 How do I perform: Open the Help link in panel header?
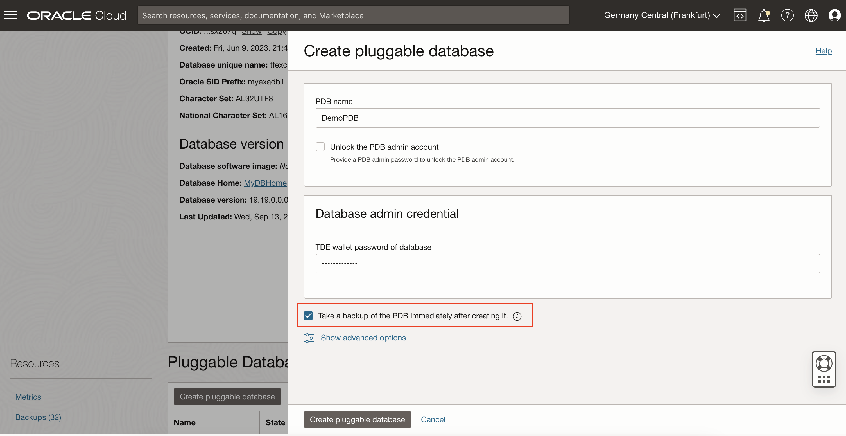coord(823,51)
